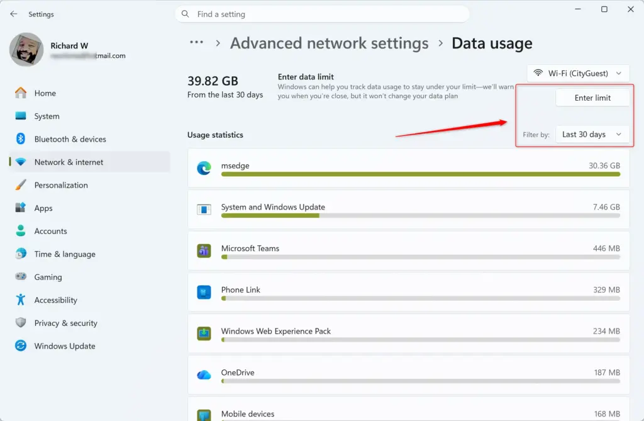The height and width of the screenshot is (421, 644).
Task: Open Accounts settings page
Action: (x=89, y=231)
